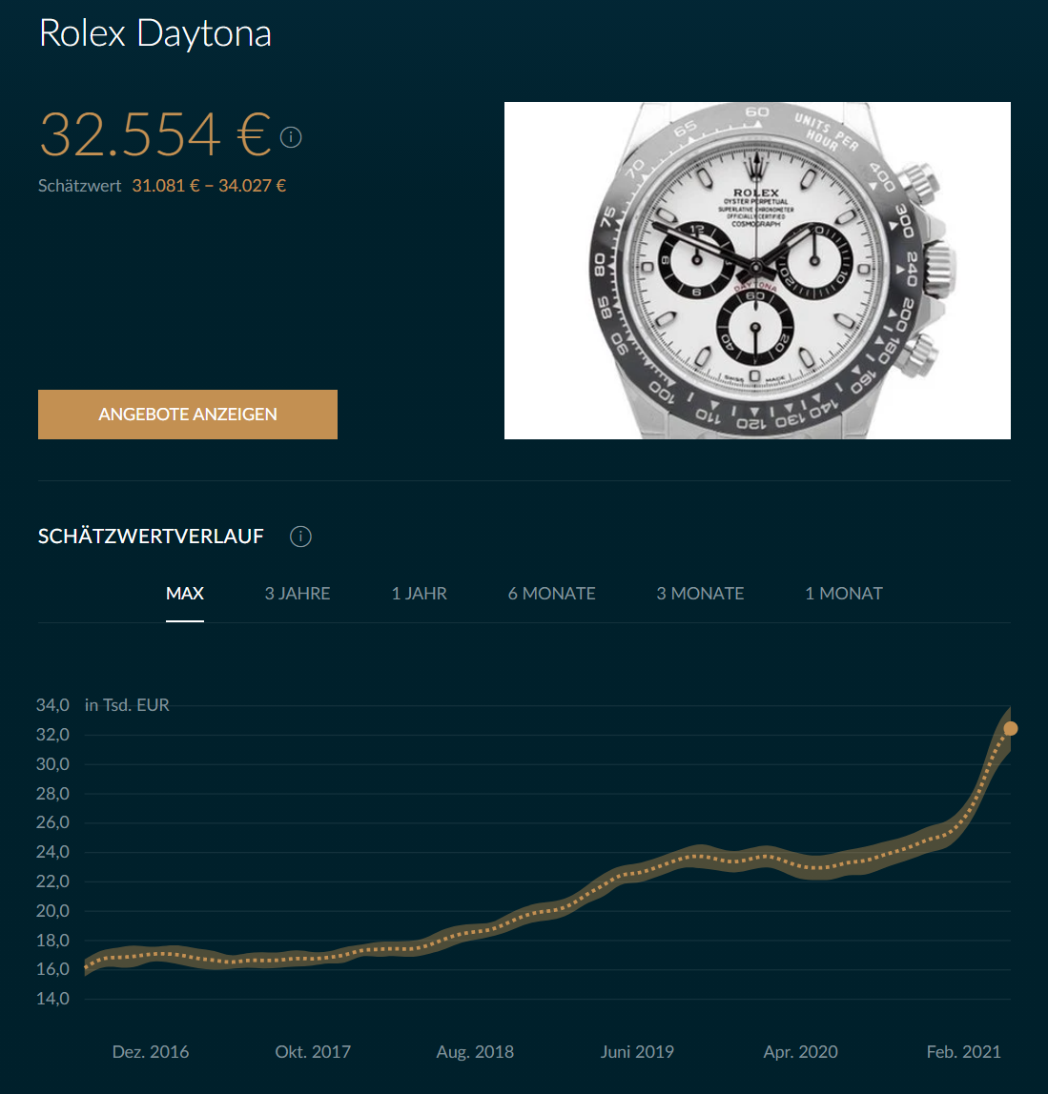Image resolution: width=1048 pixels, height=1094 pixels.
Task: Click the Angebote anzeigen button
Action: click(188, 415)
